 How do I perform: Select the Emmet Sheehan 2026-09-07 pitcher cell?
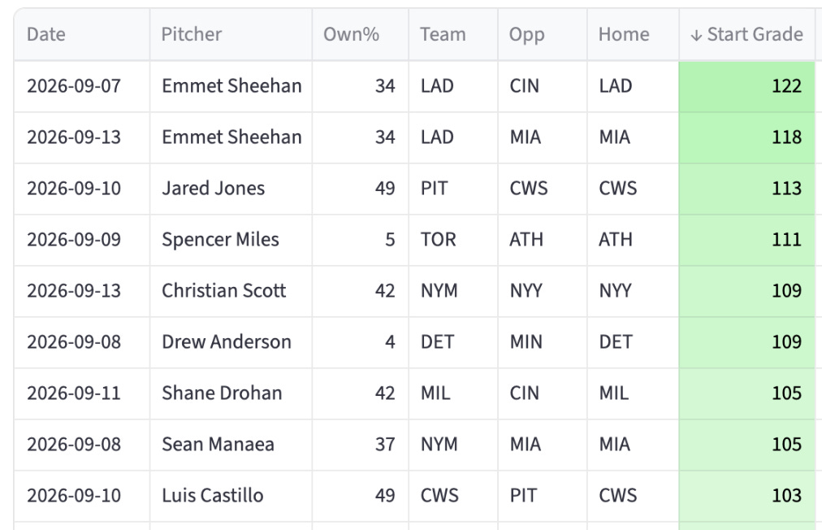231,86
